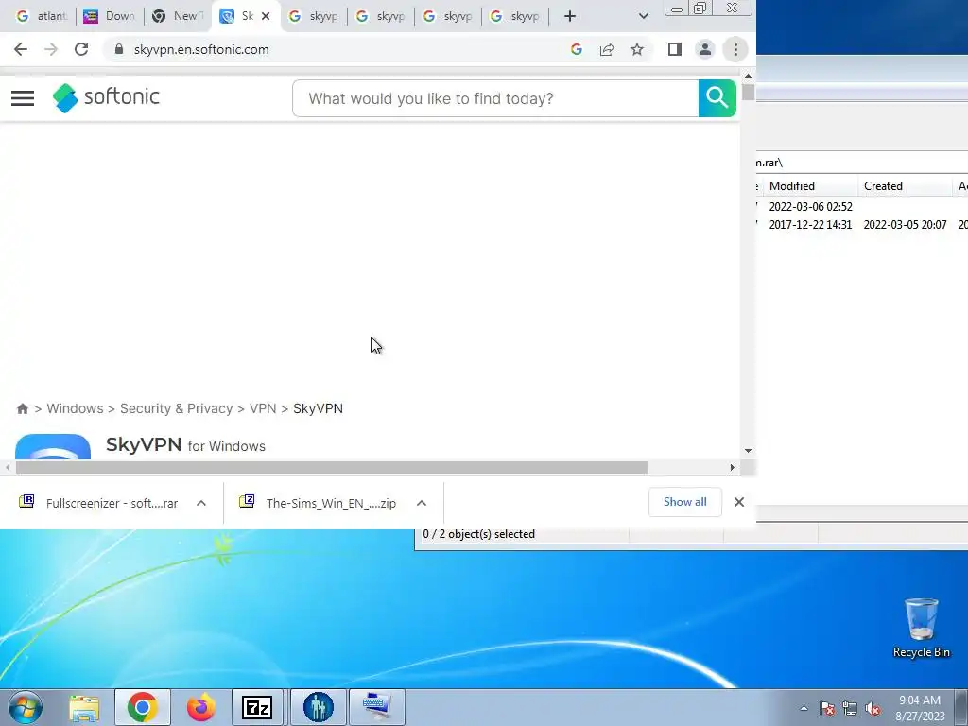
Task: Click the horizontal scrollbar thumb
Action: click(332, 467)
